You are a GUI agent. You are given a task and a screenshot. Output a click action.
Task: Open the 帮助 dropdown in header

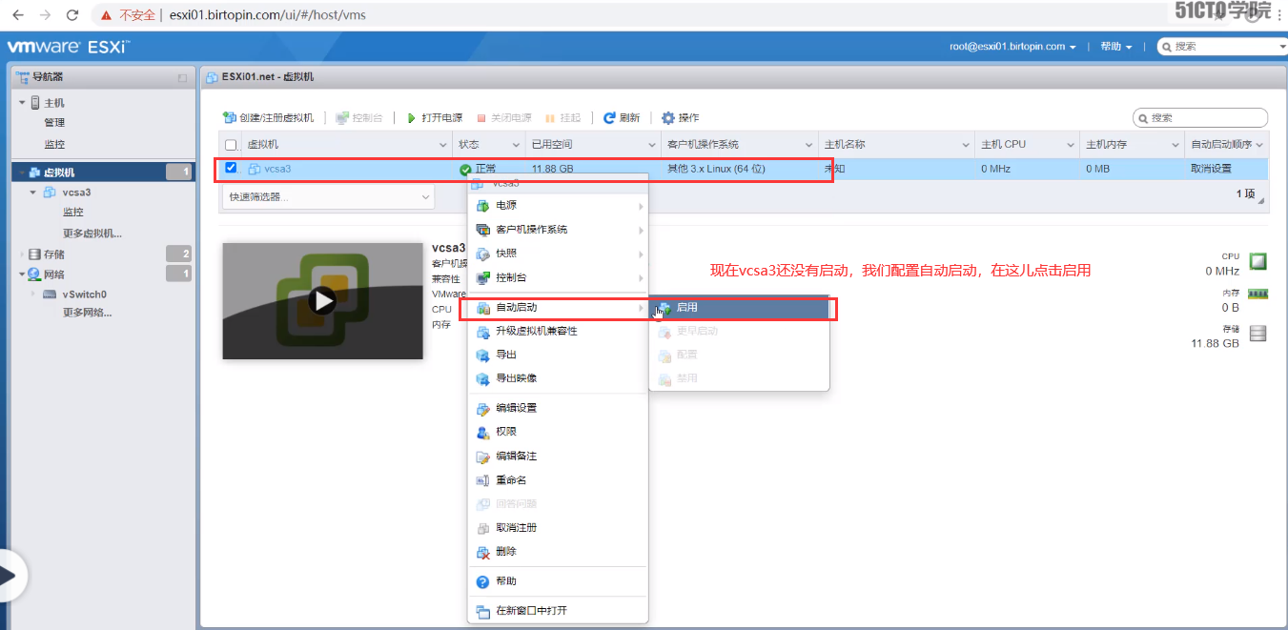tap(1115, 46)
